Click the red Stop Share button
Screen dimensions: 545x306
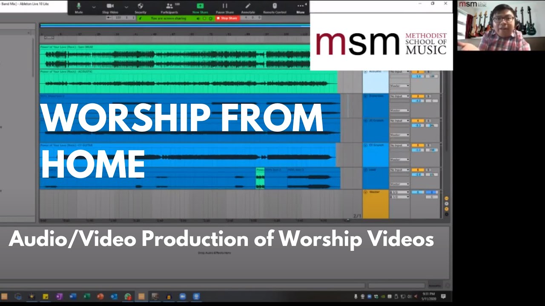227,18
